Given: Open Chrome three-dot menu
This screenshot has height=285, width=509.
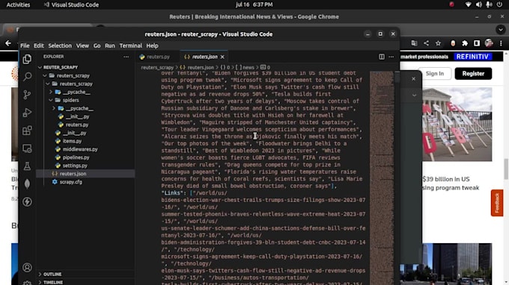Looking at the screenshot, I should pyautogui.click(x=501, y=43).
